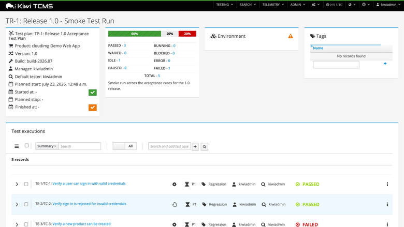Click the IDLE count 1 link
Viewport: 404px width, 227px height.
point(119,60)
